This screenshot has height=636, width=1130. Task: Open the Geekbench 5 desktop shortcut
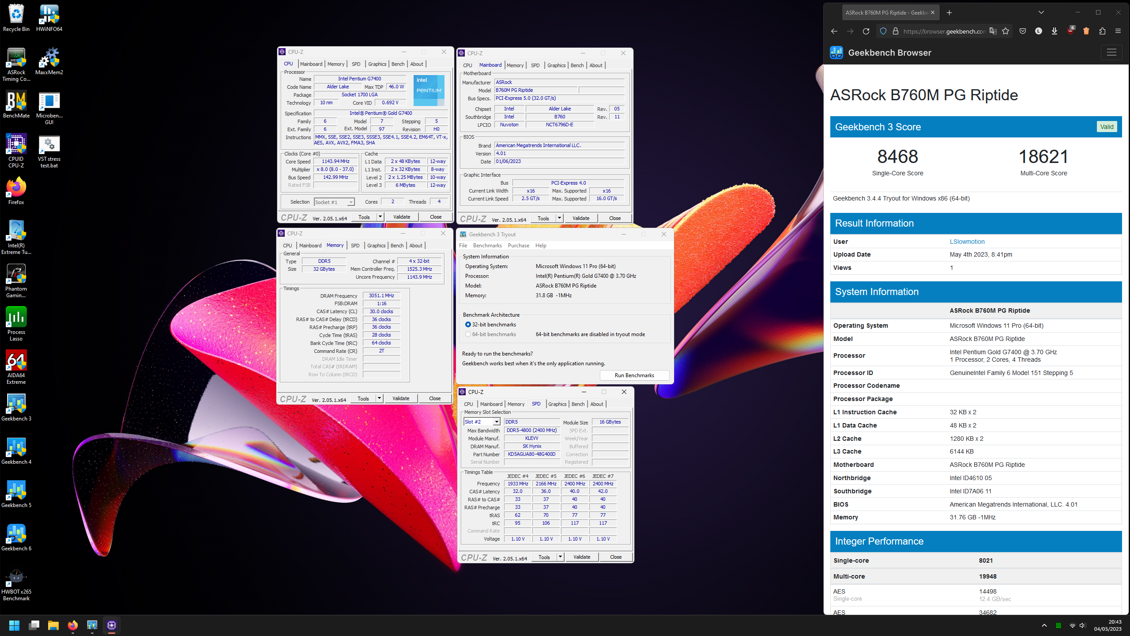(x=16, y=494)
